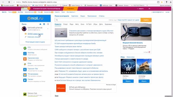Screen dimensions: 173x97
Task: Click the ТВ-программа monitor icon
Action: [x=25, y=75]
